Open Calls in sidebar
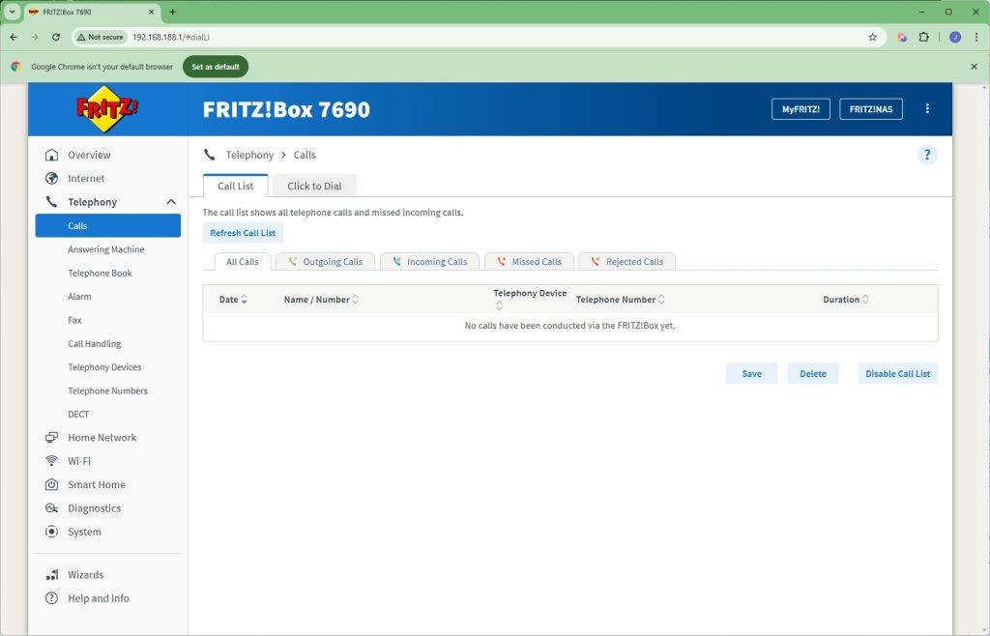This screenshot has height=636, width=990. pos(108,226)
